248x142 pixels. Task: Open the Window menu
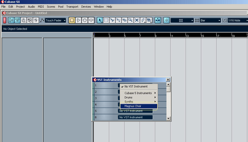coord(99,7)
